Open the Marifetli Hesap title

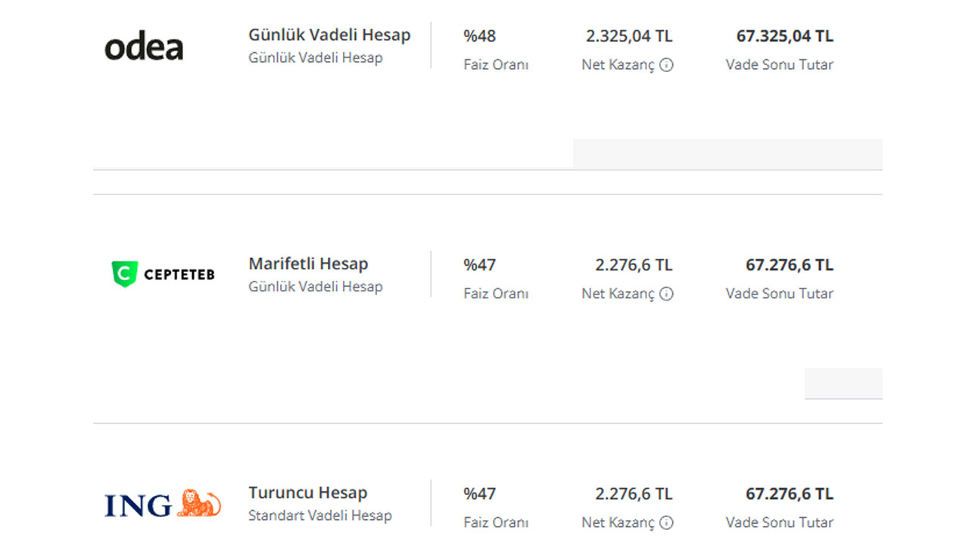308,263
